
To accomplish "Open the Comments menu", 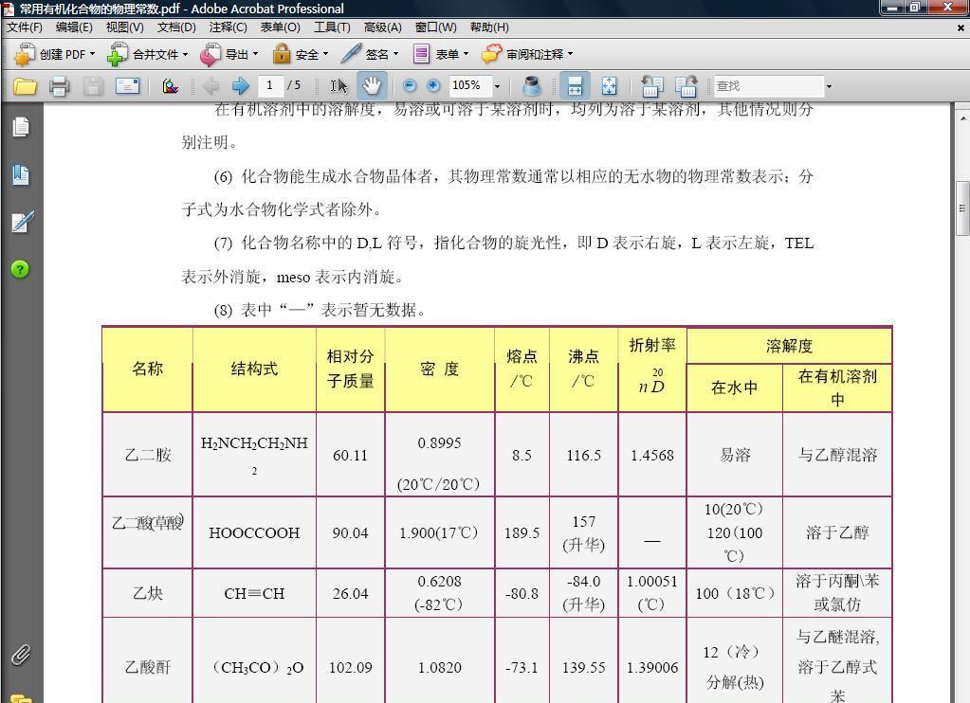I will tap(228, 27).
